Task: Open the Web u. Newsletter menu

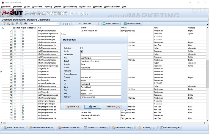Action: tap(112, 7)
